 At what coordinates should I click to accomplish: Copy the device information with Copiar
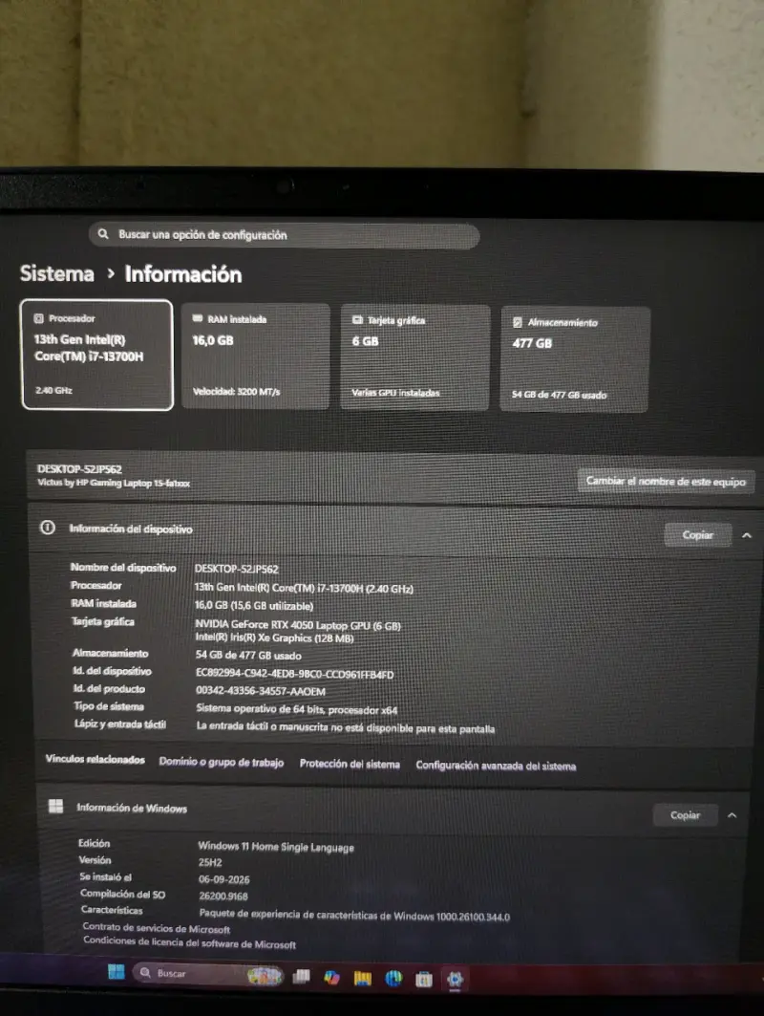(697, 535)
